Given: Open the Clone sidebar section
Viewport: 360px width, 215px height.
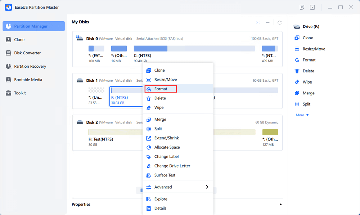Looking at the screenshot, I should coord(19,40).
